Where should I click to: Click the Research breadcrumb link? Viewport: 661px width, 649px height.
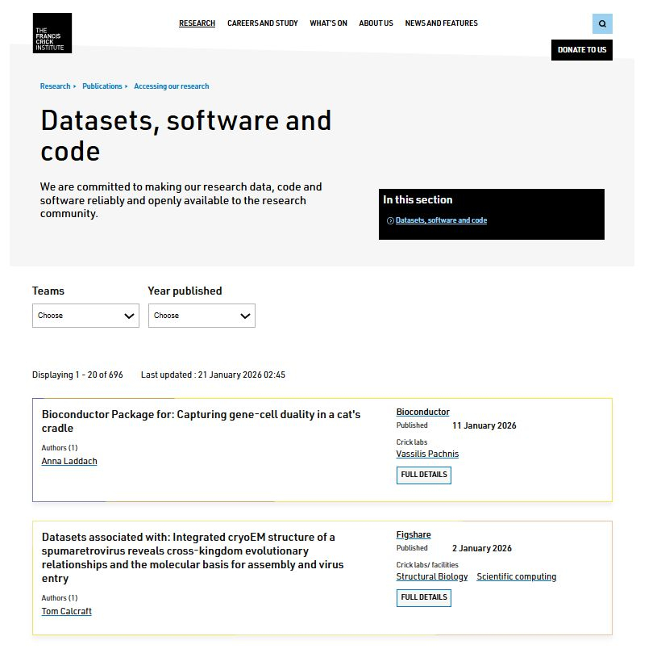tap(55, 86)
